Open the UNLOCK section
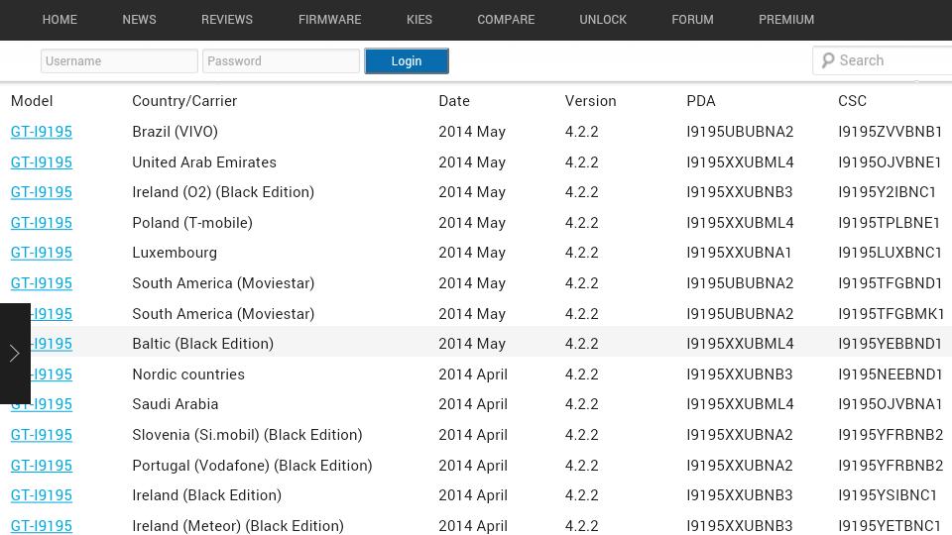The image size is (952, 535). click(x=603, y=20)
